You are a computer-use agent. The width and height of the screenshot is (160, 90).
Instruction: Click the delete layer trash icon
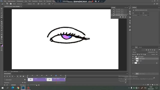coord(157,85)
